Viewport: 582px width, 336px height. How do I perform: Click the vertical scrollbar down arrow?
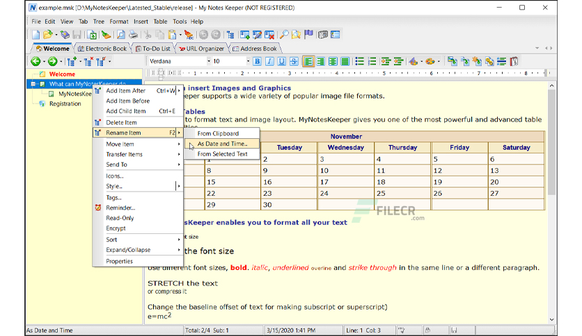551,320
